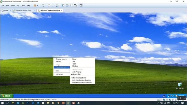Image resolution: width=187 pixels, height=105 pixels.
Task: Switch to Unity mode toolbar icon
Action: pos(75,6)
